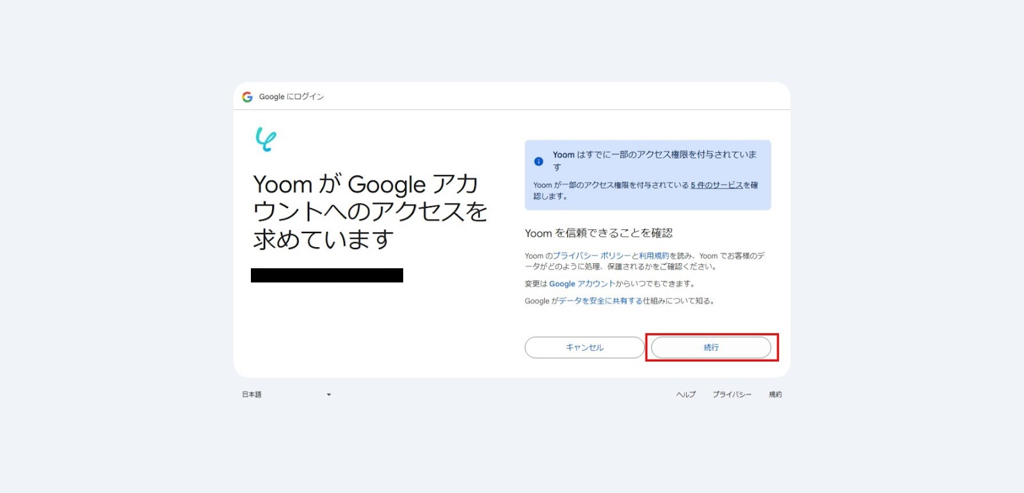The width and height of the screenshot is (1024, 493).
Task: Open the 規約 footer link
Action: pyautogui.click(x=775, y=394)
